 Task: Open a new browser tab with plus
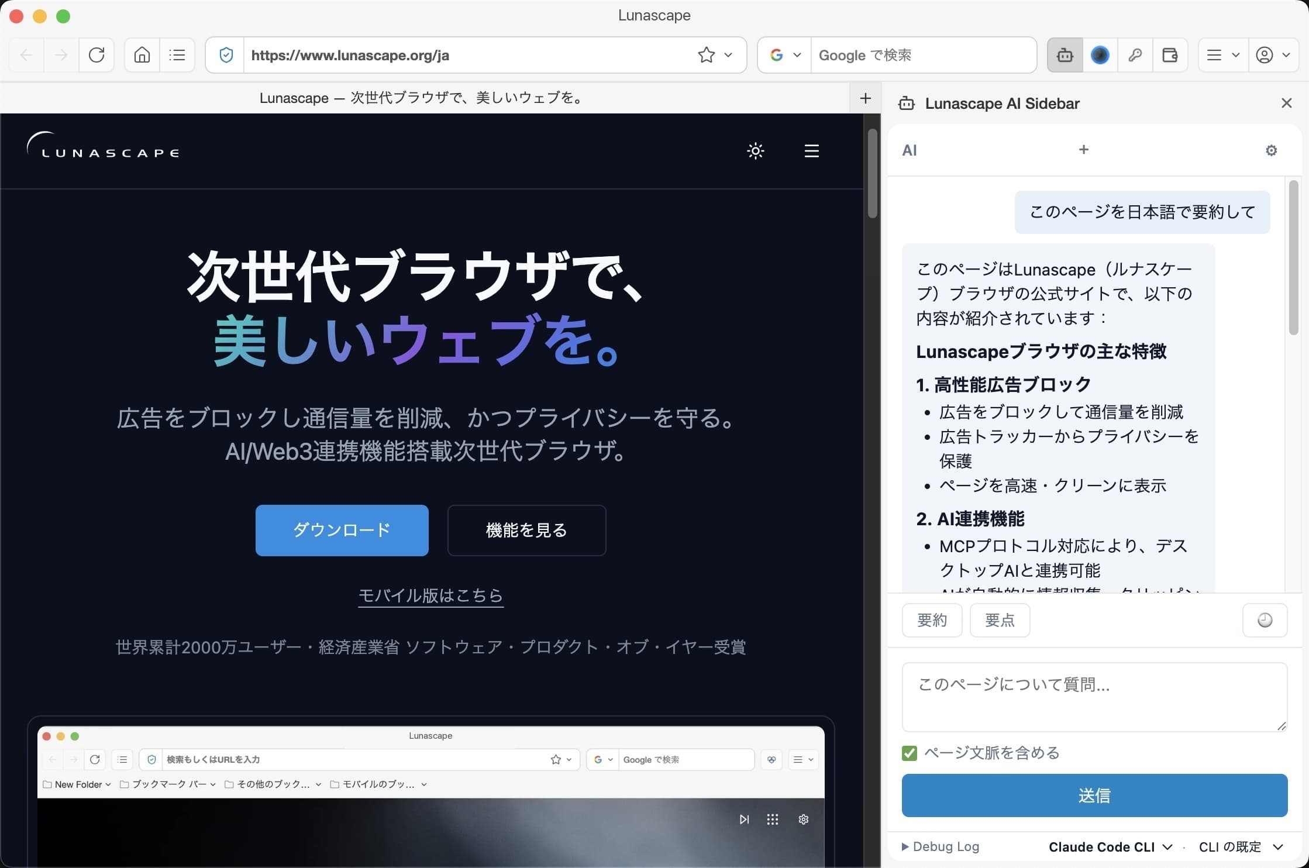pos(865,98)
